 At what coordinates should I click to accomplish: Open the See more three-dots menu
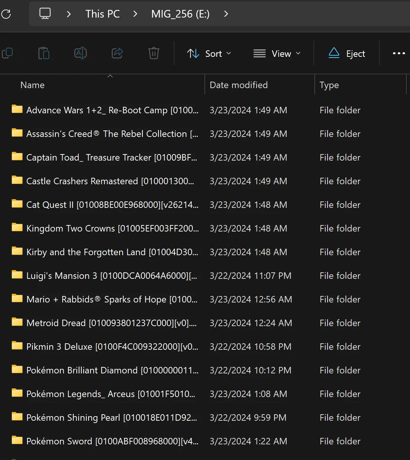tap(399, 53)
